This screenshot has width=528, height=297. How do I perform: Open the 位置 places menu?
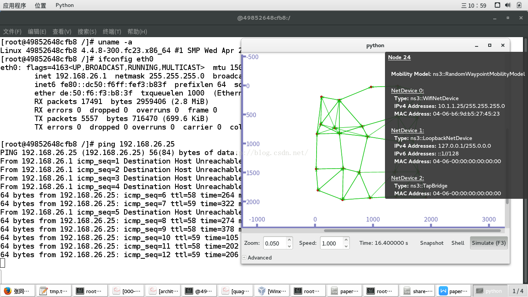(x=40, y=5)
